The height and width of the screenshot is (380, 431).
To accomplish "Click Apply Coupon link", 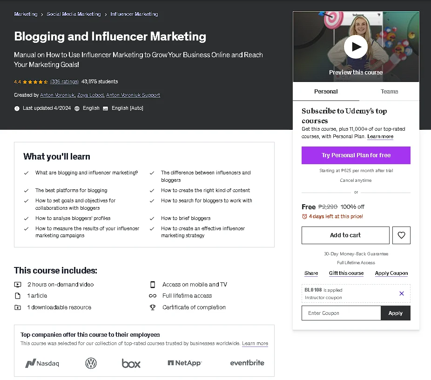I will 391,273.
